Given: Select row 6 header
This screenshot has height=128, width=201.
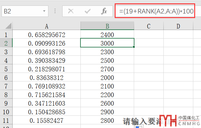Looking at the screenshot, I should (6, 77).
